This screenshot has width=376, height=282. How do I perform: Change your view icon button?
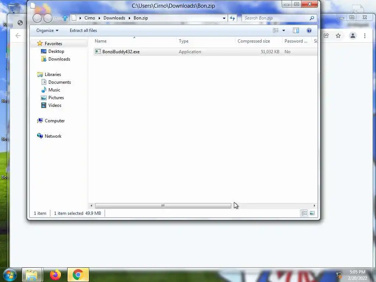[275, 30]
